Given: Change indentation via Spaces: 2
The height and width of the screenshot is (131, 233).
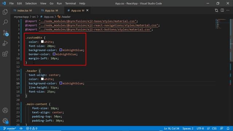Looking at the screenshot, I should coord(188,128).
